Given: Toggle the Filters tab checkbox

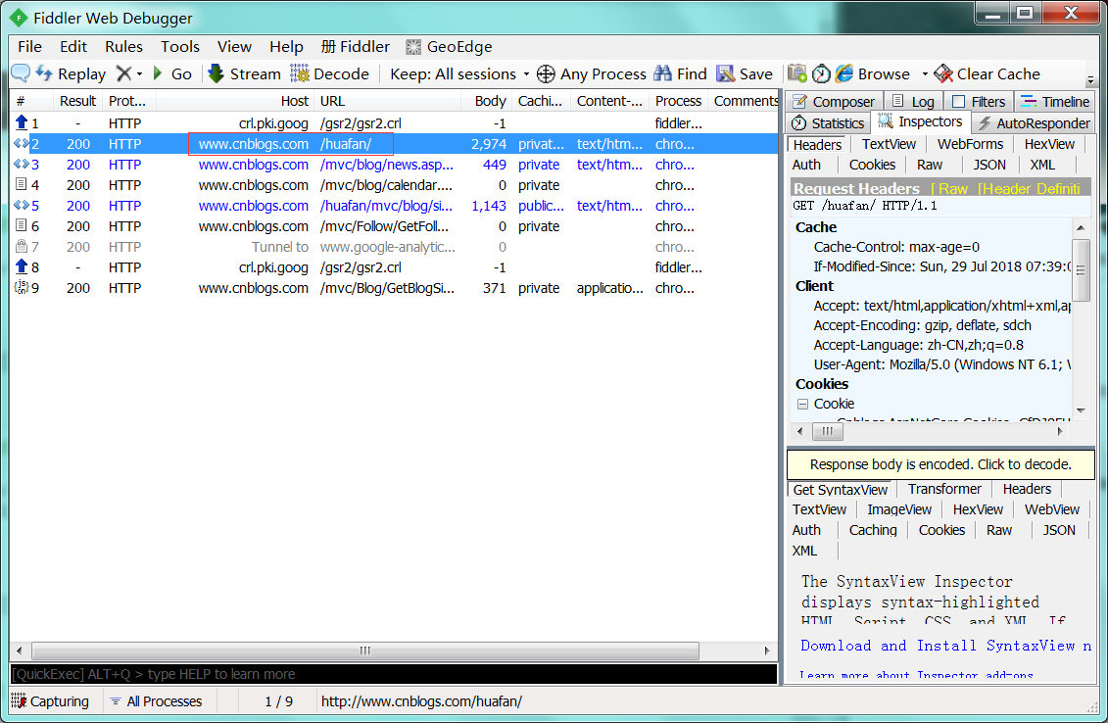Looking at the screenshot, I should pyautogui.click(x=959, y=102).
